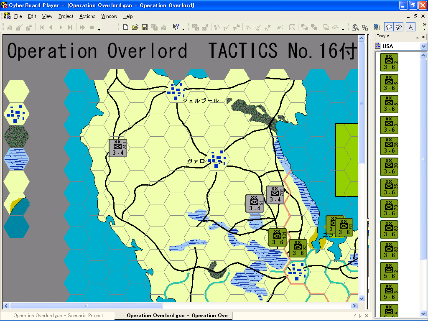
Task: Open the View menu
Action: [x=47, y=16]
